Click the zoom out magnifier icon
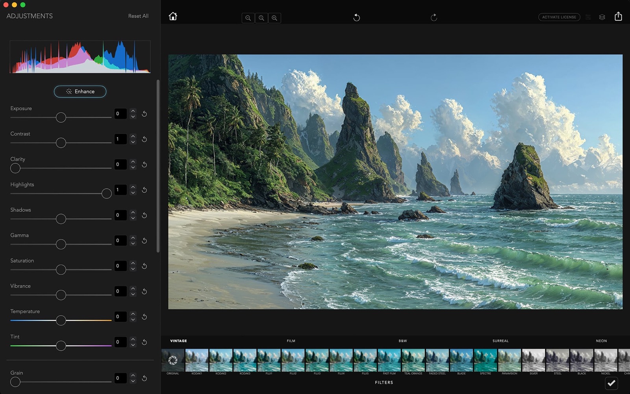The width and height of the screenshot is (630, 394). click(248, 18)
